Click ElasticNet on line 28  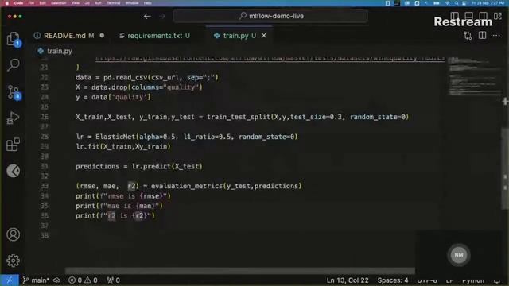[115, 137]
